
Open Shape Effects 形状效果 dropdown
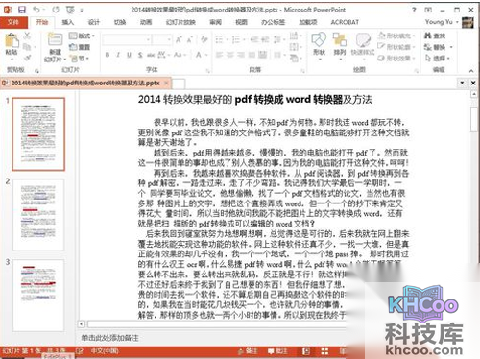click(x=396, y=59)
